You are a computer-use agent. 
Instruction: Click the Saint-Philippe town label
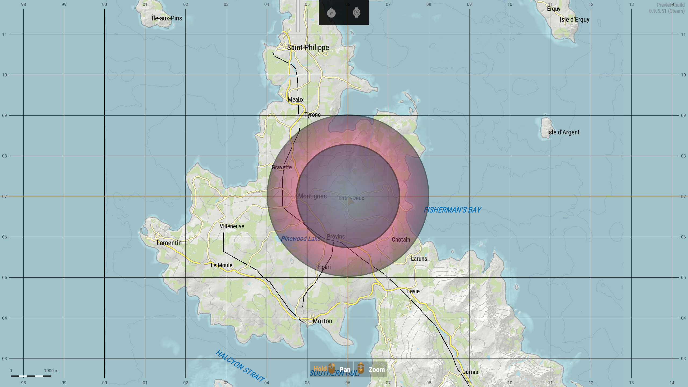click(x=308, y=48)
